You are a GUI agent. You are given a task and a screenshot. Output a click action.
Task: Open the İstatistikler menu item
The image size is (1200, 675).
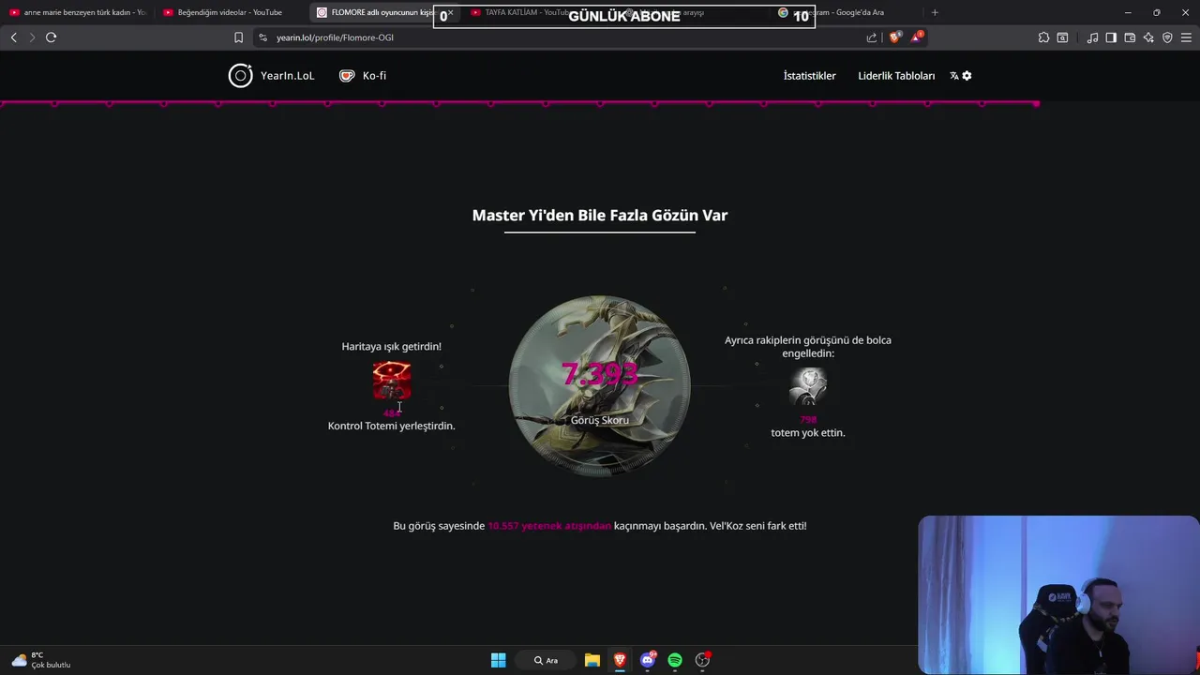(809, 76)
